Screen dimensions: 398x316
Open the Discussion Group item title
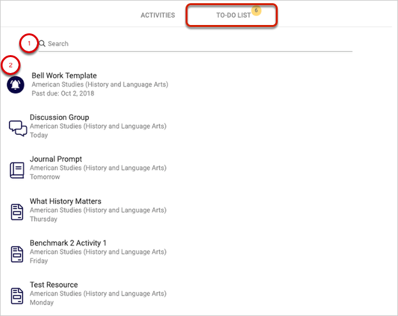60,117
